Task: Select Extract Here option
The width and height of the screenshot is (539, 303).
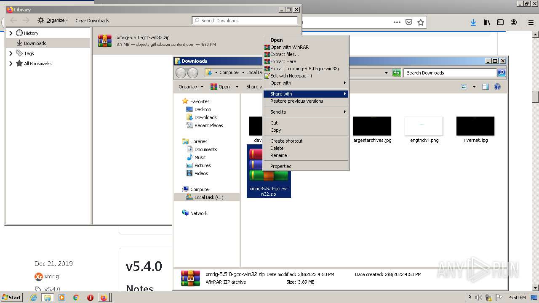Action: pyautogui.click(x=306, y=61)
